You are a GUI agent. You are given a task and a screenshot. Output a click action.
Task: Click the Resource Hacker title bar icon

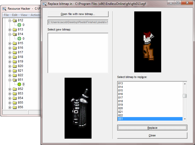(x=4, y=9)
